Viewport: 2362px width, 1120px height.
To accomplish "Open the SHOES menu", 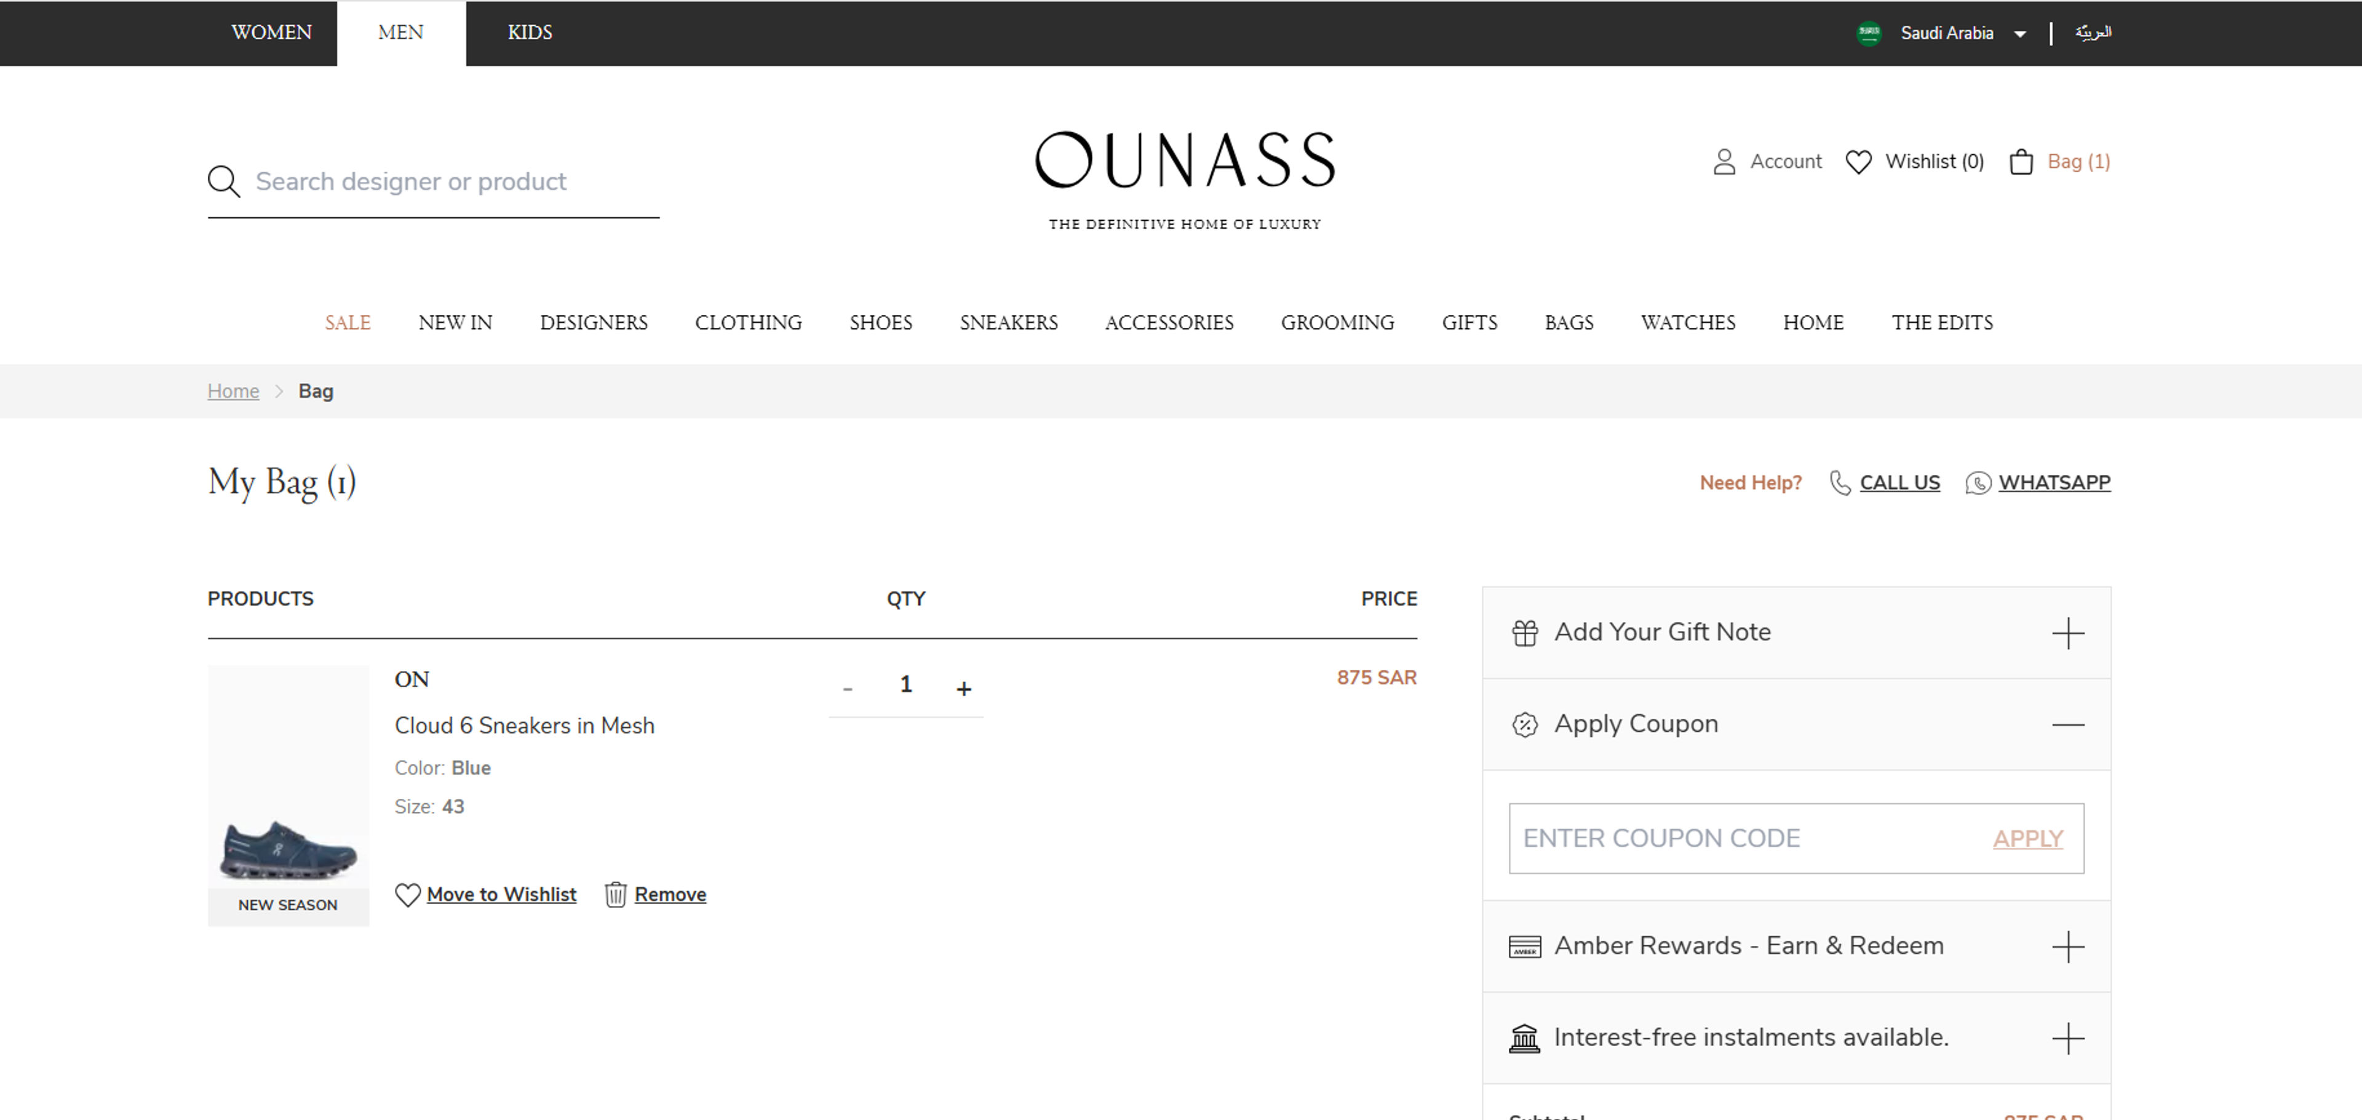I will click(880, 323).
